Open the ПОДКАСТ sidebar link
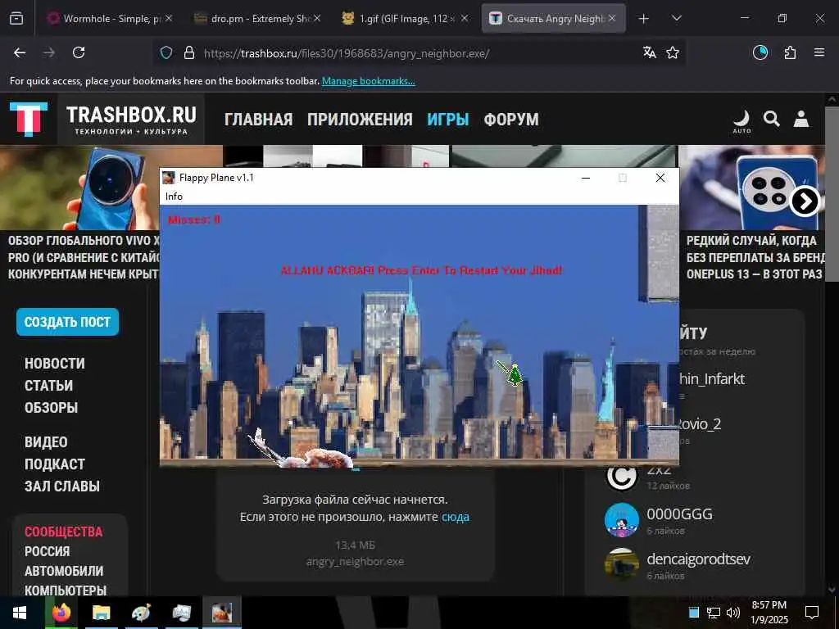The width and height of the screenshot is (839, 629). [55, 464]
